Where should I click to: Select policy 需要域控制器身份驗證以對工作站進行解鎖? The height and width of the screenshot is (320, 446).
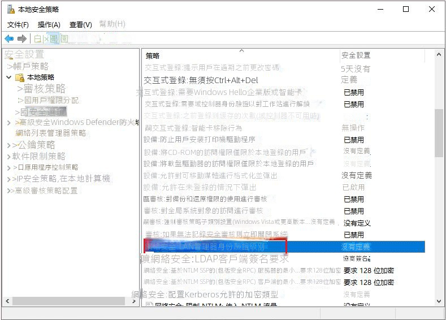[x=227, y=104]
